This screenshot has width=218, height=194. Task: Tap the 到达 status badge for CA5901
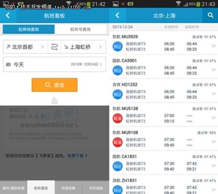point(118,70)
